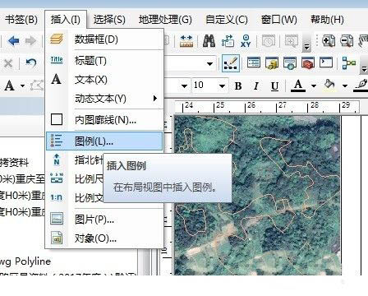Screen dimensions: 368x296
Task: Open the text tool dropdown arrow
Action: 23,86
